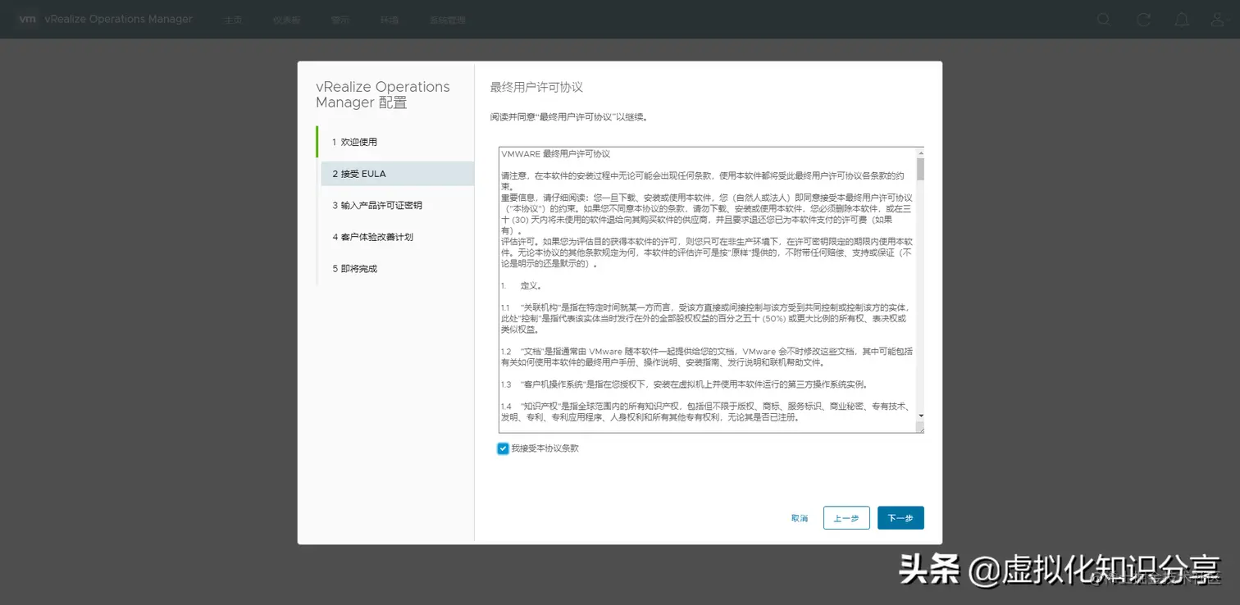Select the 环境 navigation item
This screenshot has height=605, width=1240.
coord(389,19)
